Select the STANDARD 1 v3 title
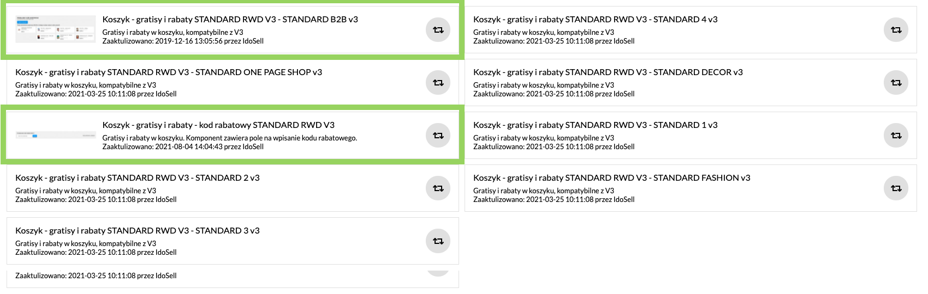This screenshot has height=294, width=928. click(x=596, y=125)
